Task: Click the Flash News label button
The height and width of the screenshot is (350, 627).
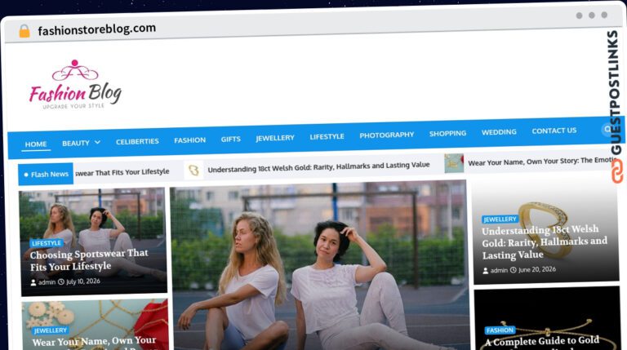Action: (46, 175)
